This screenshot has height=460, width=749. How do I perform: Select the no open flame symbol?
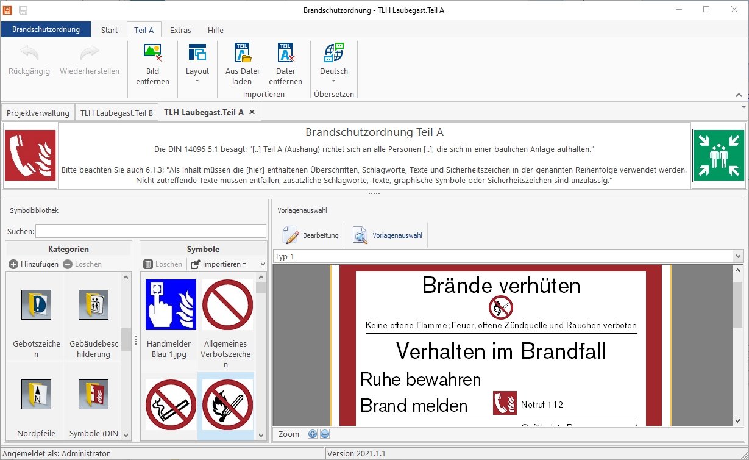point(227,405)
